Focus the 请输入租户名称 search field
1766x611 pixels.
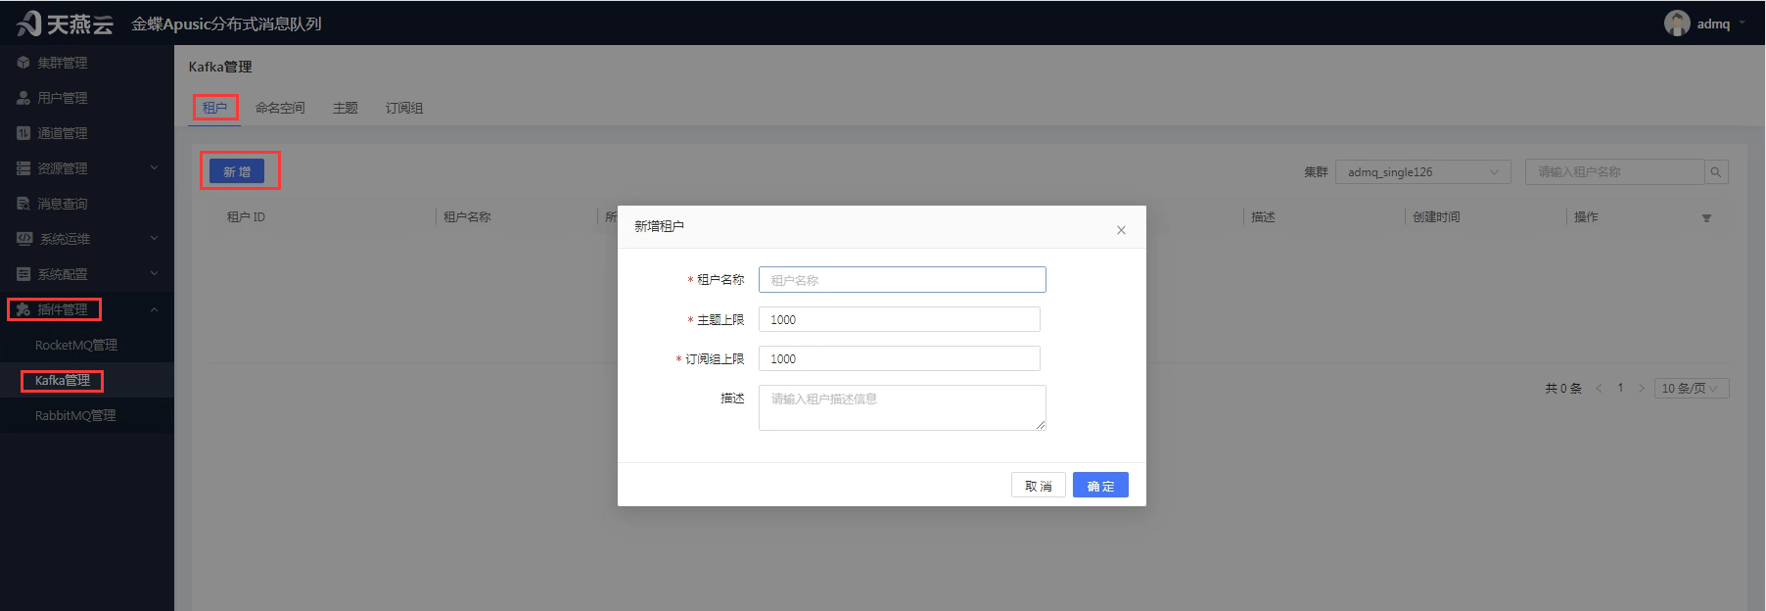(x=1615, y=172)
